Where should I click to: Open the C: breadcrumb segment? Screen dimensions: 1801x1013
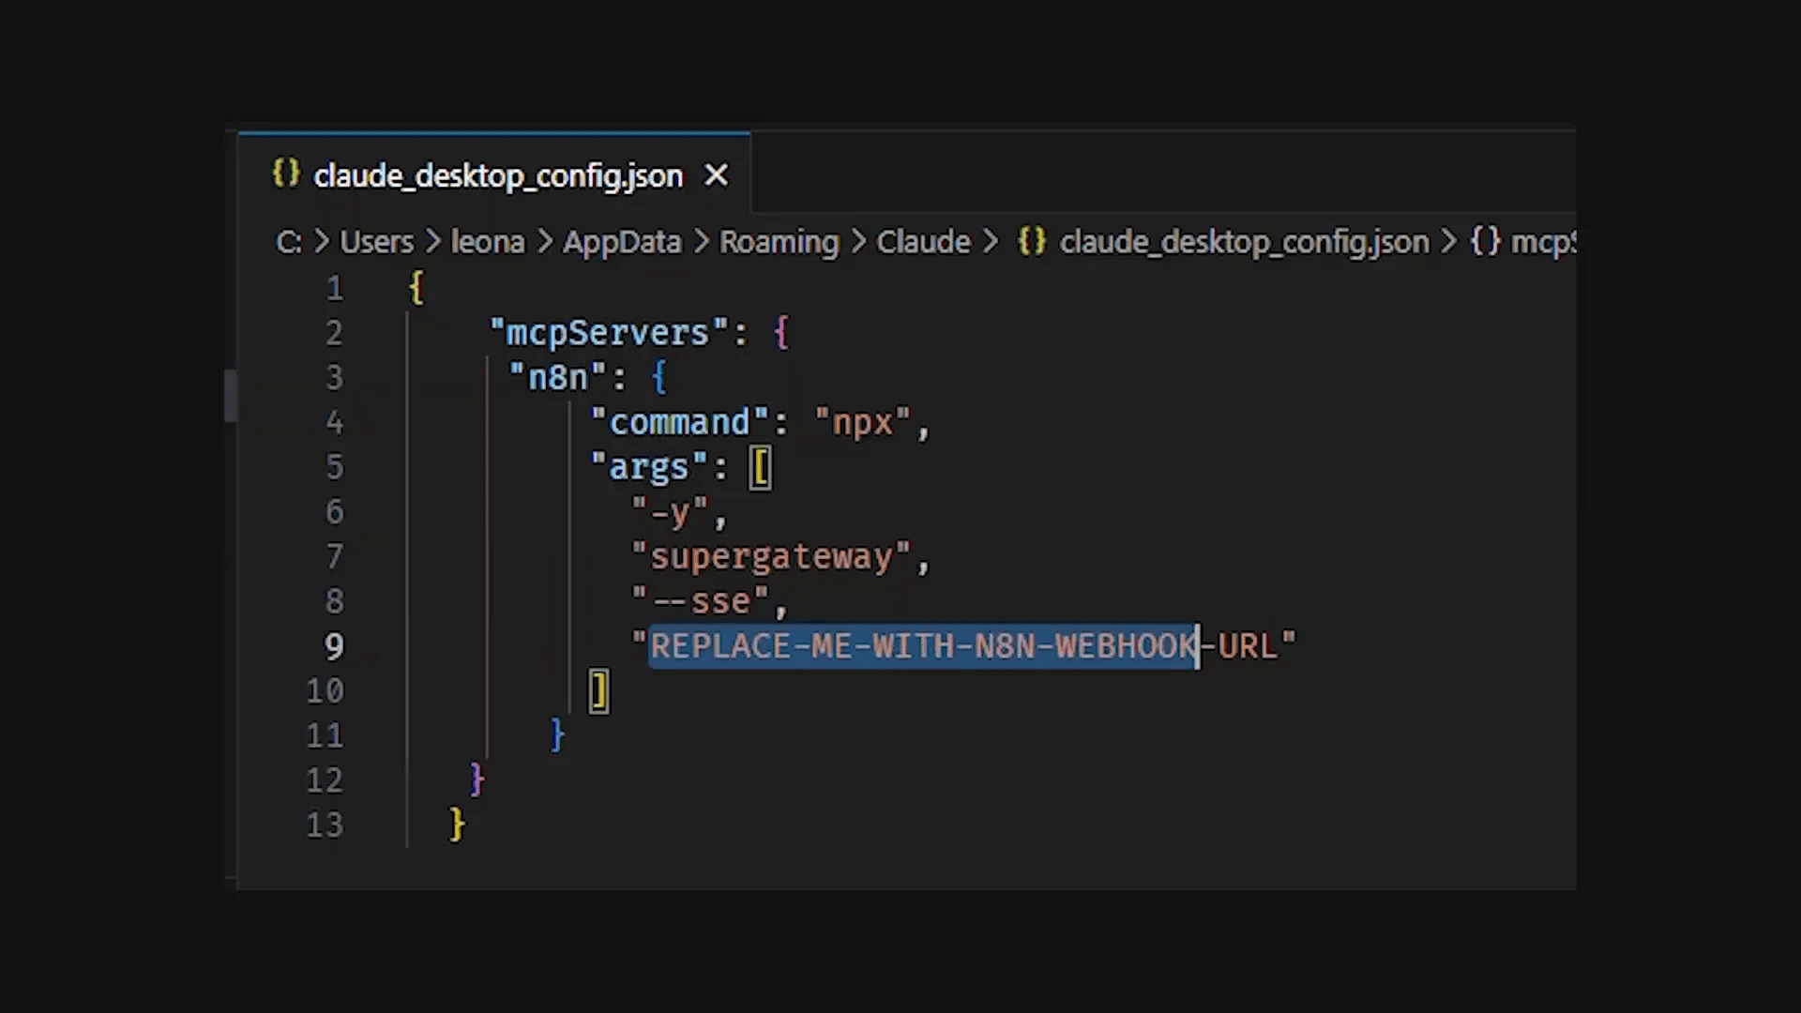pyautogui.click(x=288, y=242)
